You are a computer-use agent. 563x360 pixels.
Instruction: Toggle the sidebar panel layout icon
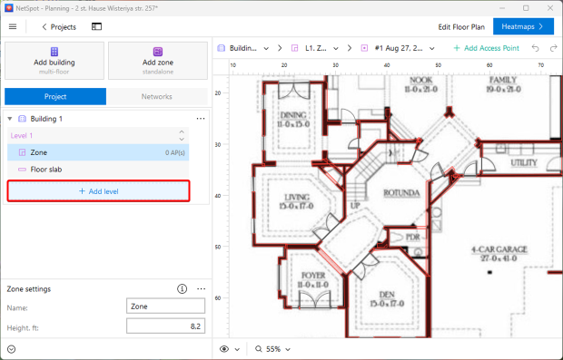96,26
